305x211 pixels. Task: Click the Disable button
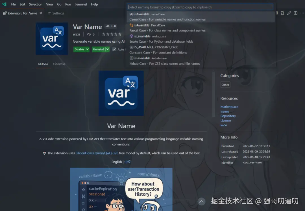pyautogui.click(x=79, y=49)
